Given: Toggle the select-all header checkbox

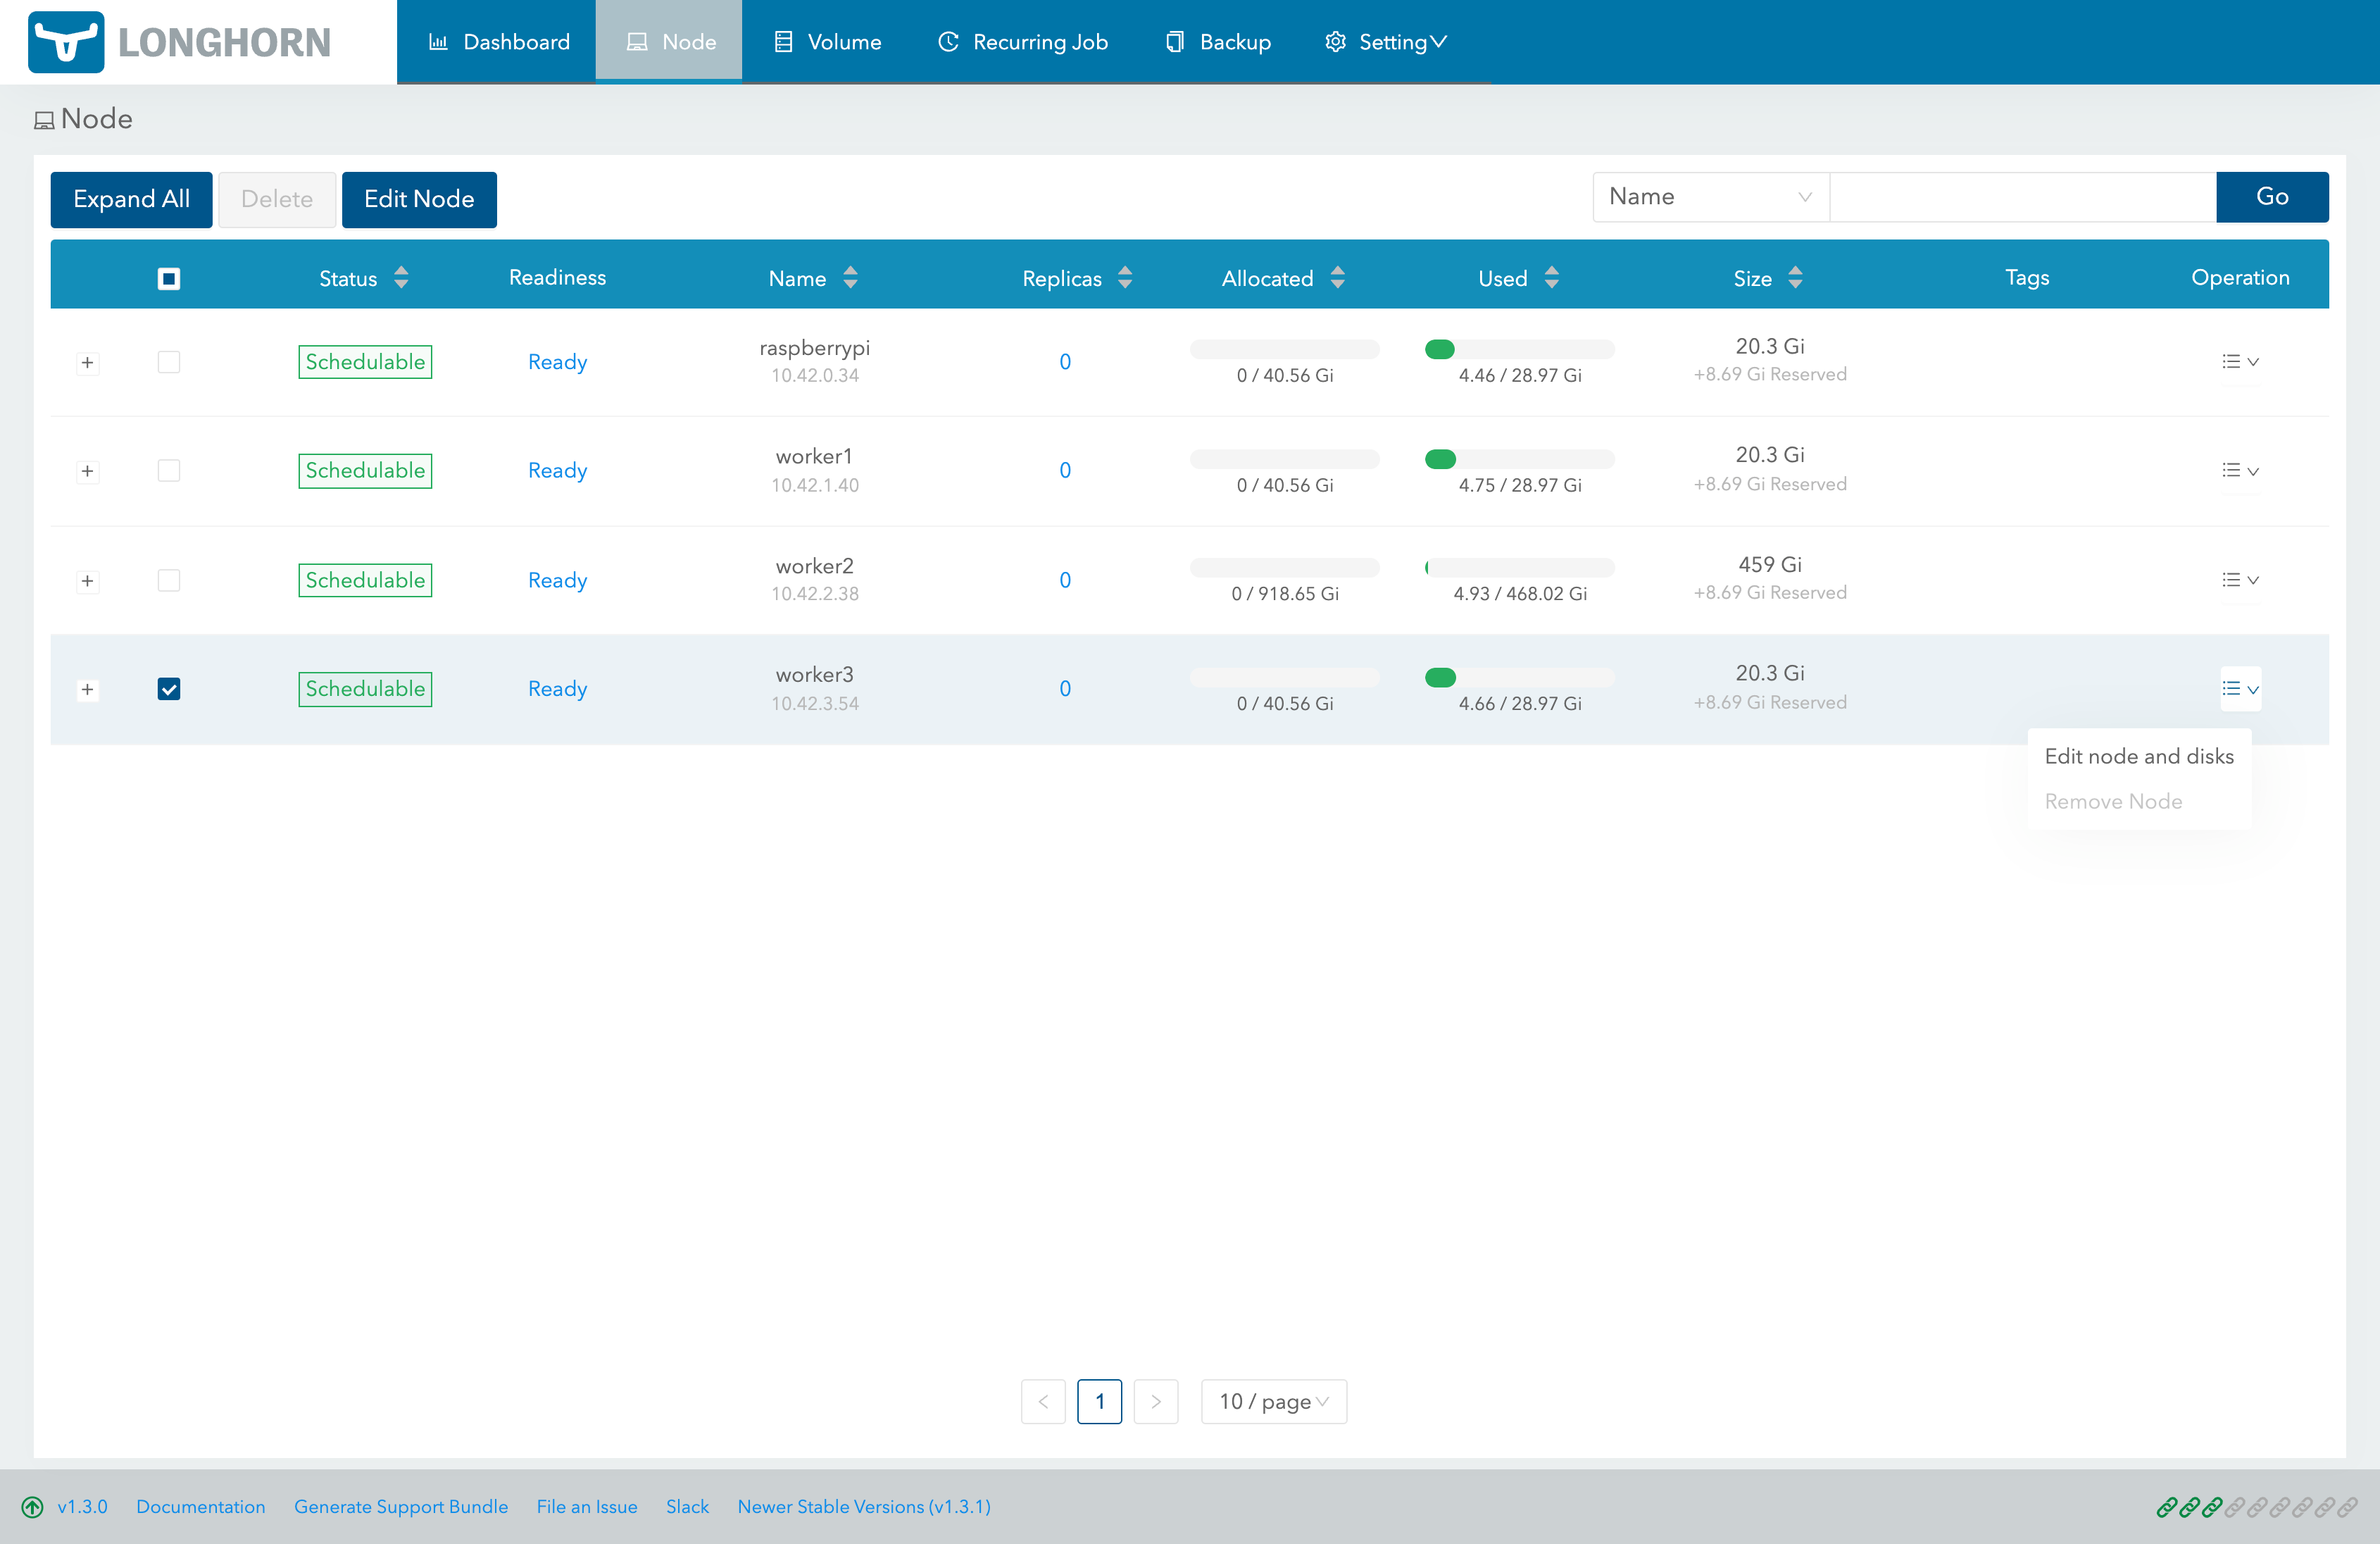Looking at the screenshot, I should click(x=169, y=278).
